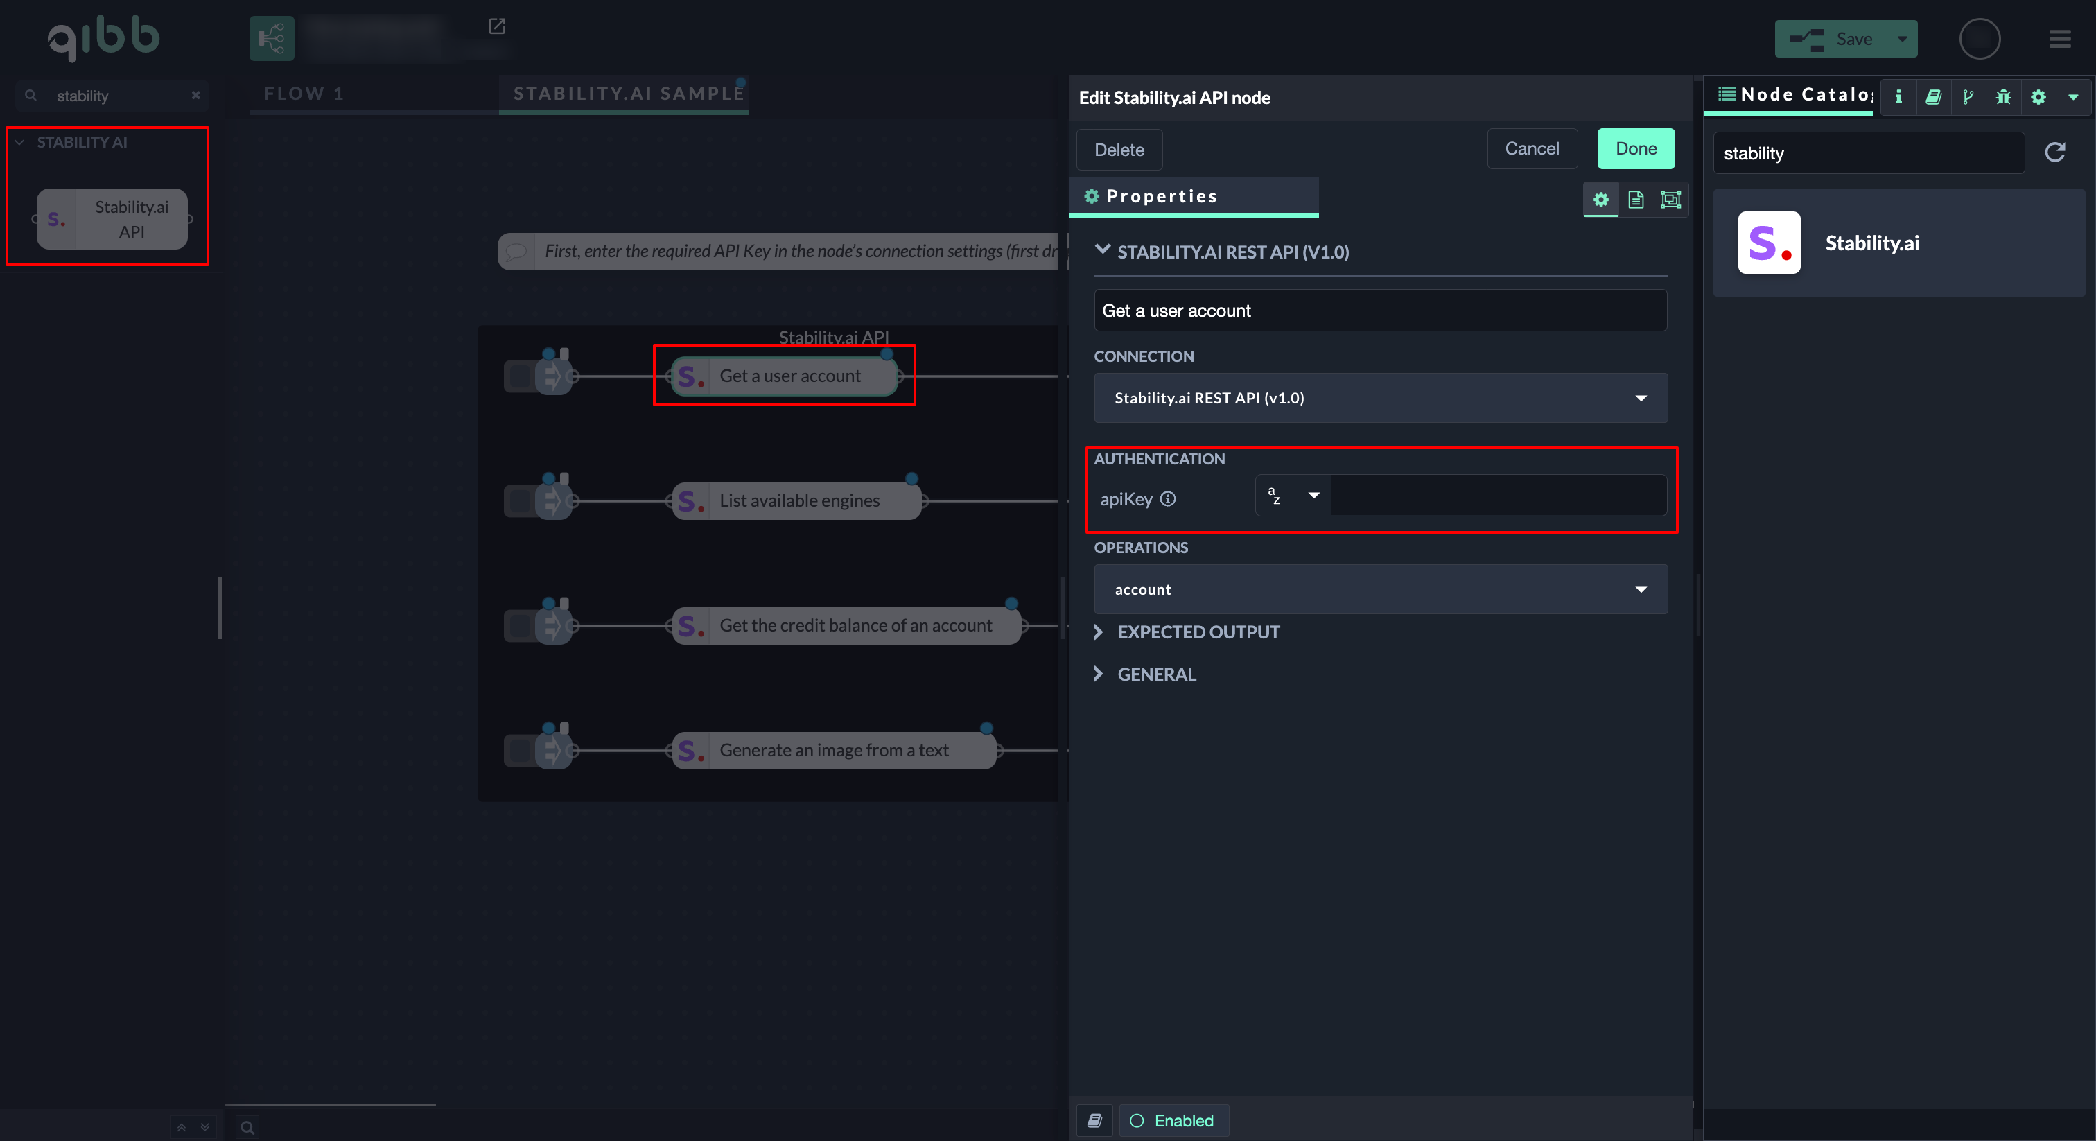Click the Delete button
2096x1141 pixels.
[1119, 150]
